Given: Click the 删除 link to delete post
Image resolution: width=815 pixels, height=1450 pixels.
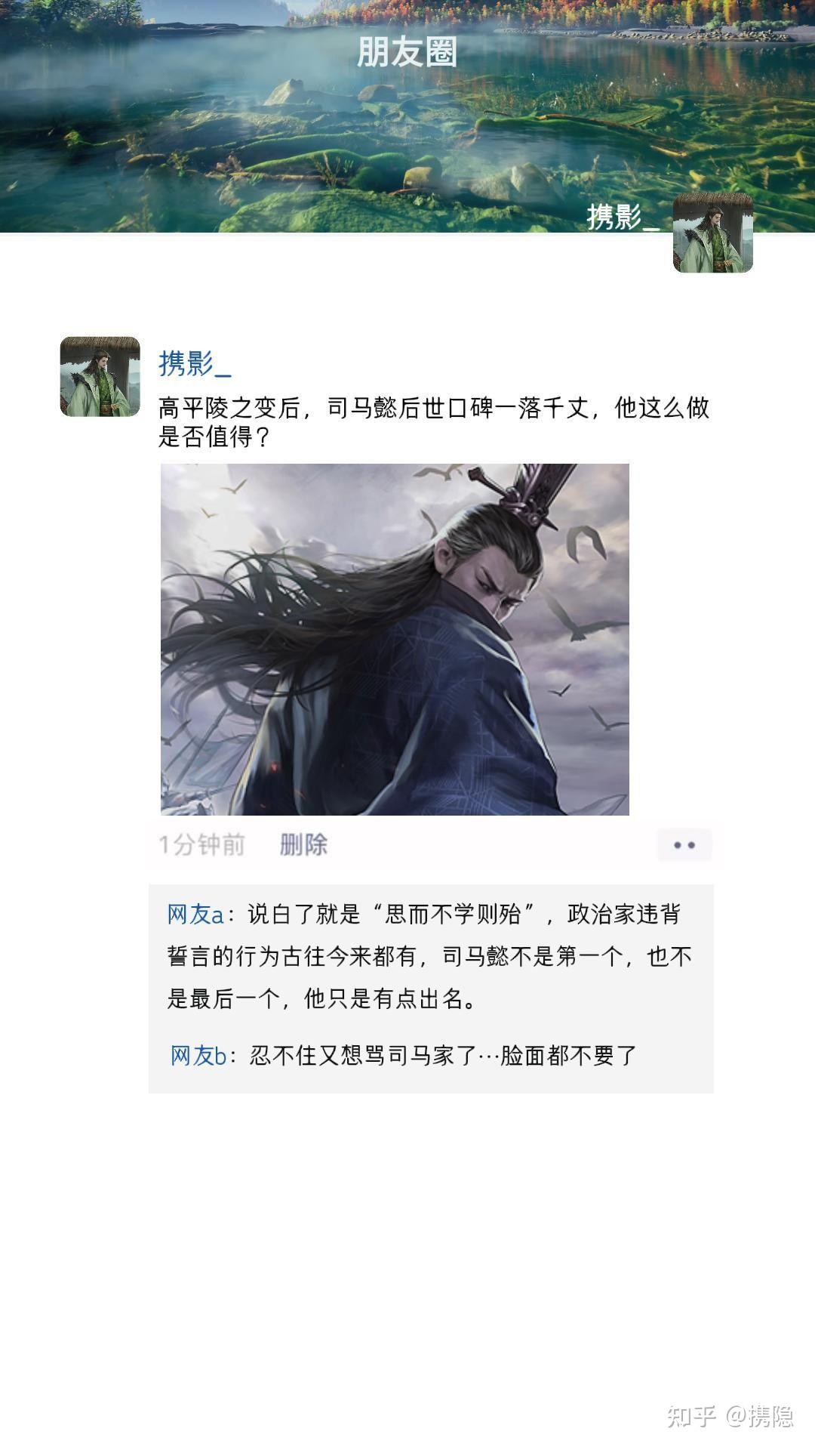Looking at the screenshot, I should tap(303, 844).
